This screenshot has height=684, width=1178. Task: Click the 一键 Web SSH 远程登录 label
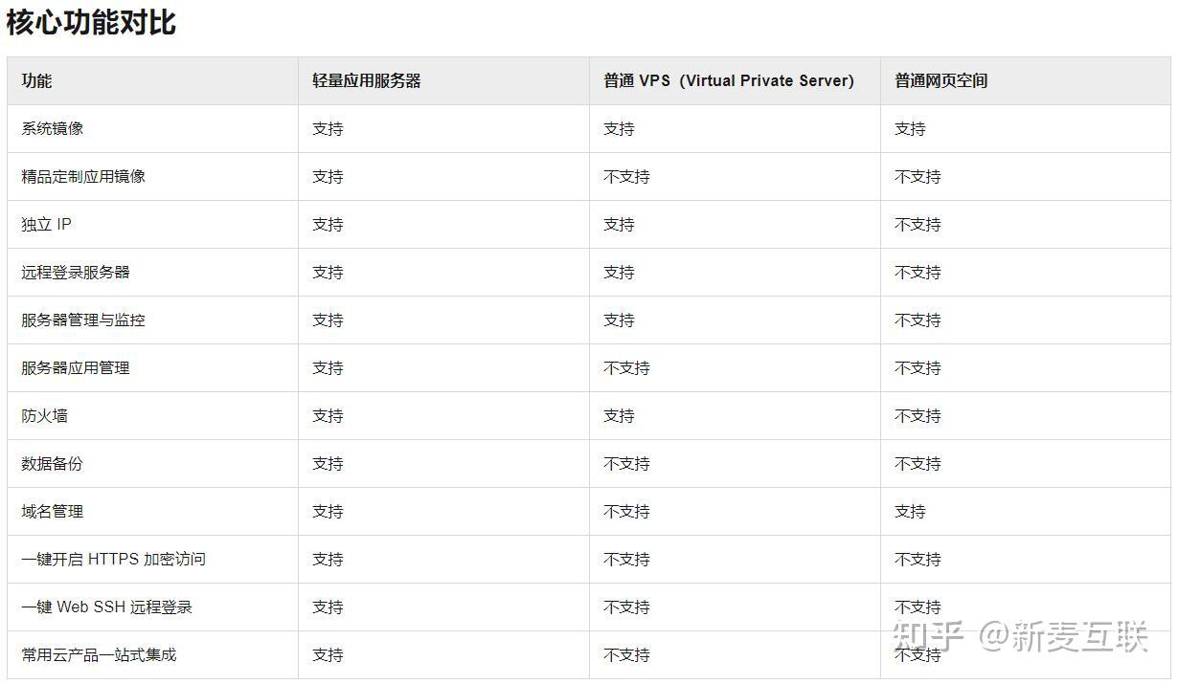pyautogui.click(x=106, y=607)
